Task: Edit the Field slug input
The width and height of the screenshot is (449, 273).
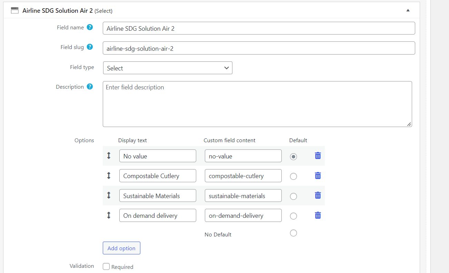Action: pyautogui.click(x=259, y=48)
